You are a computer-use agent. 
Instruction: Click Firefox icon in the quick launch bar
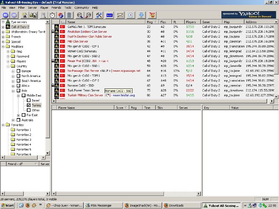point(28,205)
